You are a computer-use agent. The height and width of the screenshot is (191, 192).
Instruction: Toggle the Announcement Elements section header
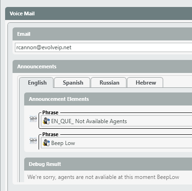(x=108, y=99)
